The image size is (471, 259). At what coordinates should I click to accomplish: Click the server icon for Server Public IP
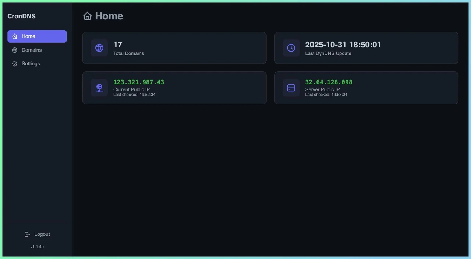291,88
